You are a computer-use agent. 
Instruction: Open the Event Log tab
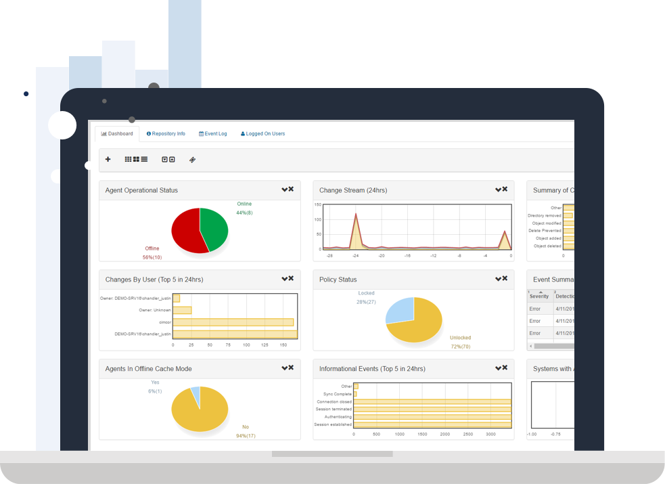[213, 133]
